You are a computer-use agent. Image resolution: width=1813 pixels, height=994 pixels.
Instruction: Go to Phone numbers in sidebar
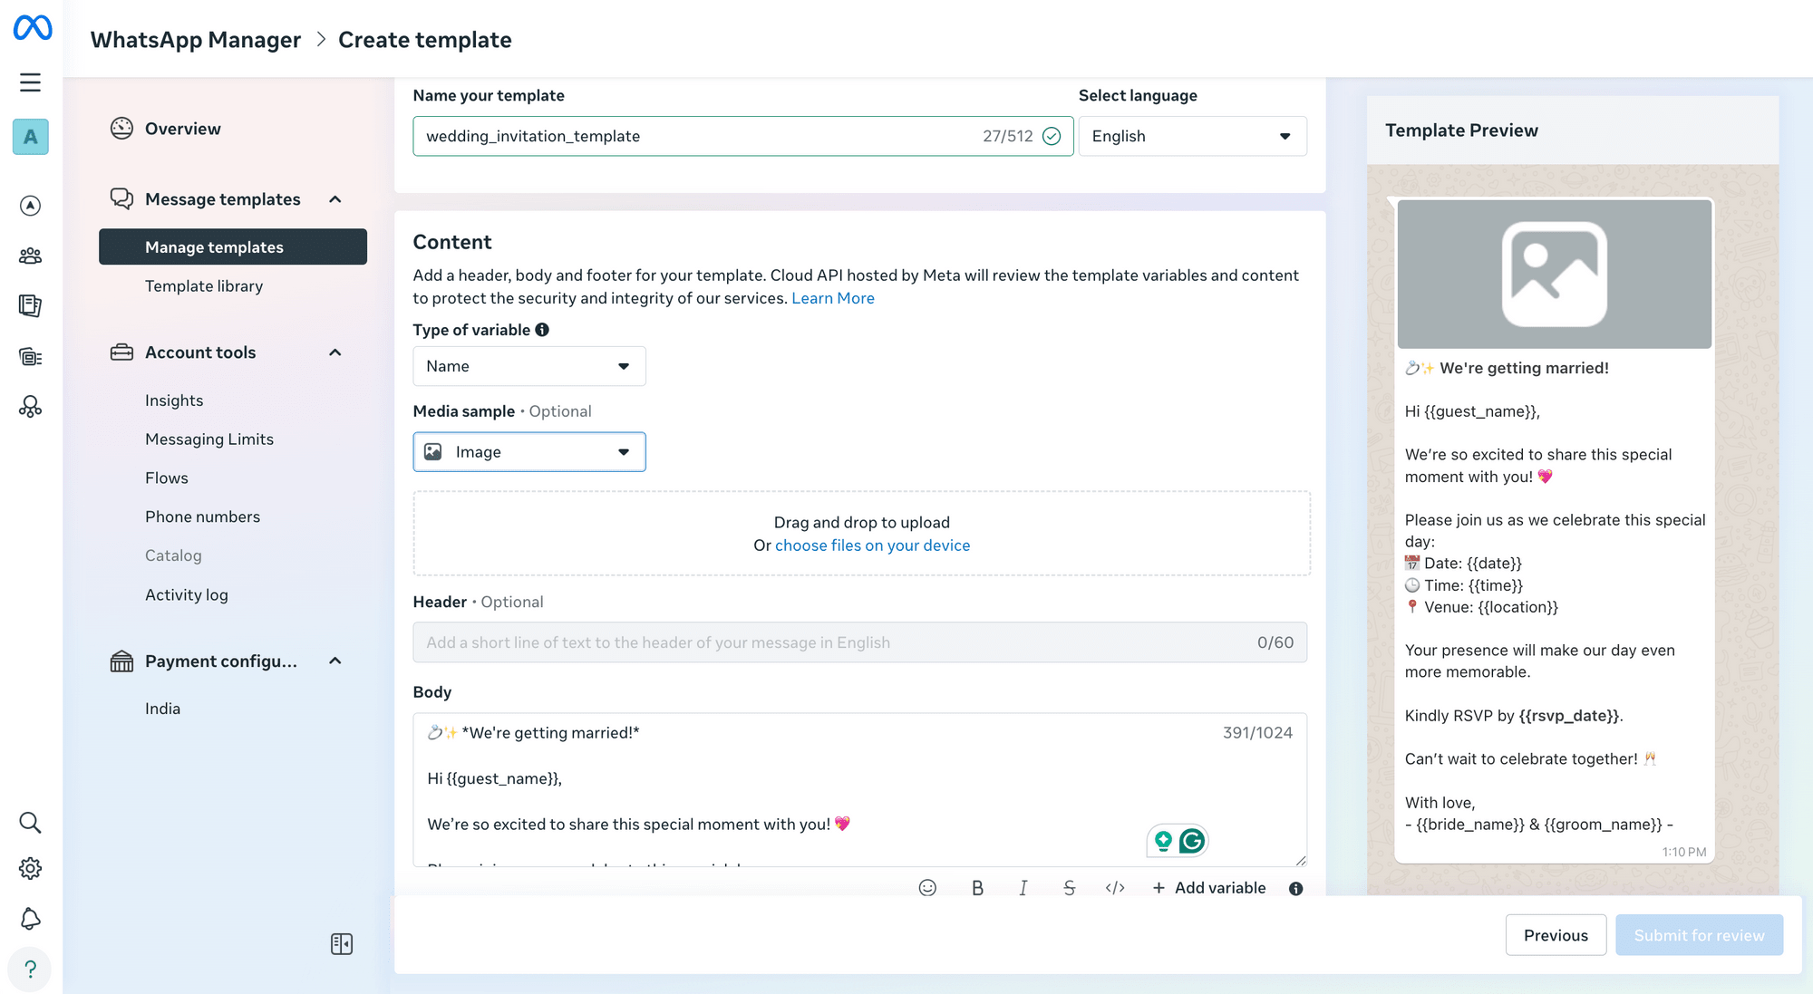coord(202,516)
